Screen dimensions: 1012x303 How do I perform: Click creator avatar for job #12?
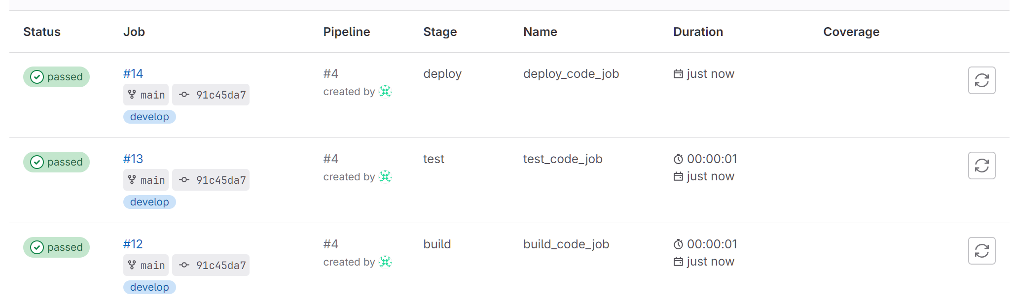pos(385,262)
